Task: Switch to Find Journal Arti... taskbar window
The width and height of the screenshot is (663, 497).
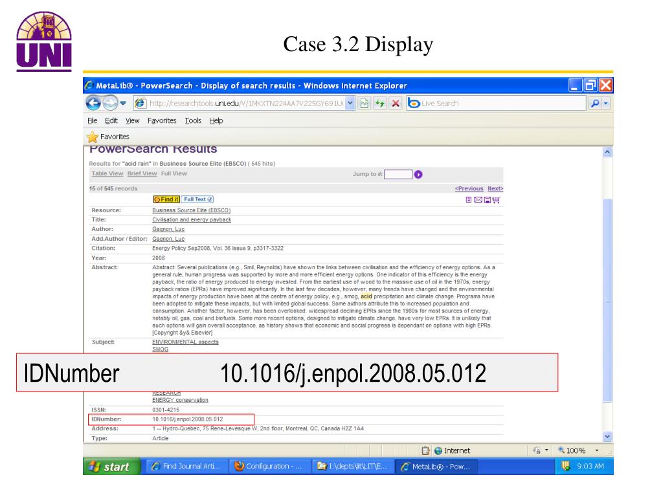Action: coord(186,466)
